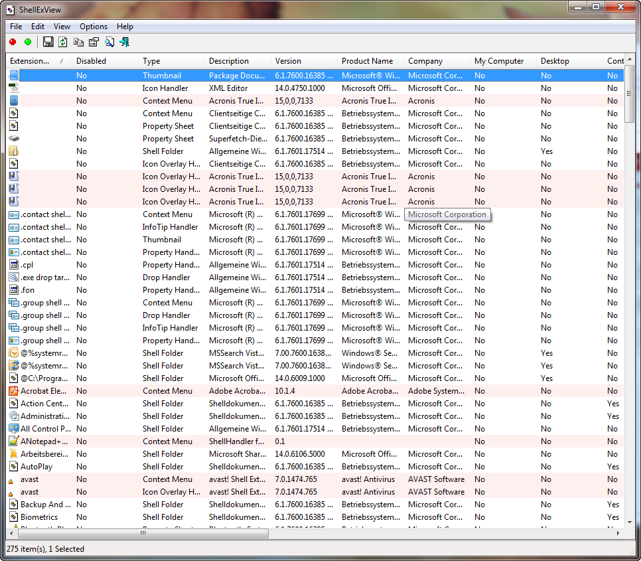
Task: Open the Properties toolbar icon
Action: (x=94, y=42)
